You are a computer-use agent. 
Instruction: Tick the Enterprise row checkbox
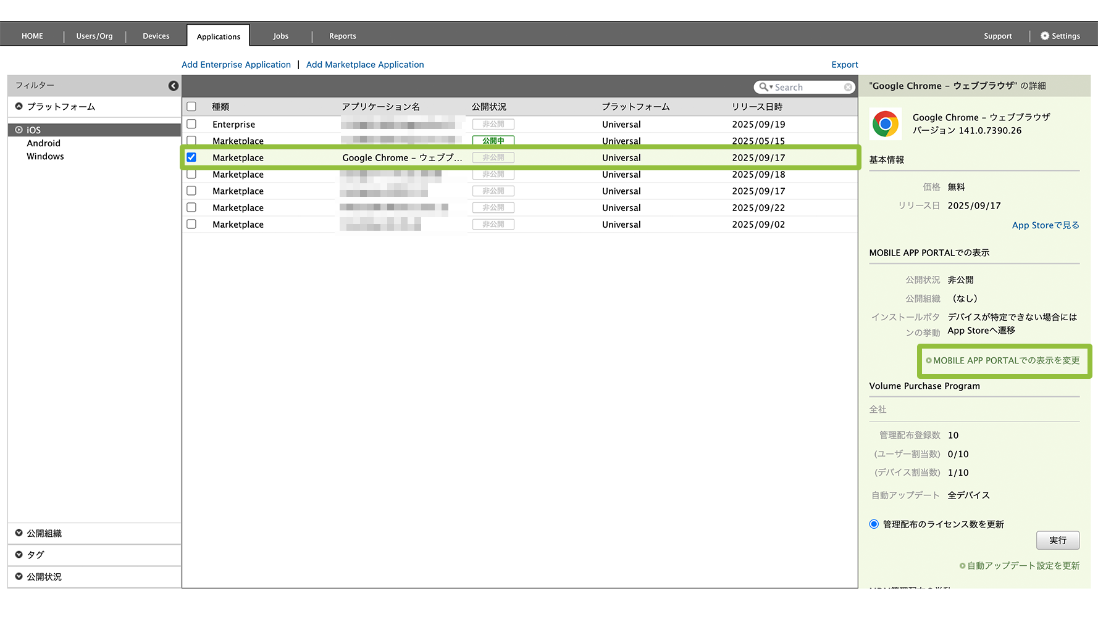(x=191, y=124)
